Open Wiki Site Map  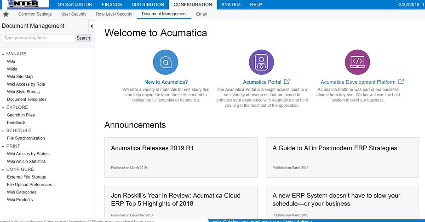point(20,76)
